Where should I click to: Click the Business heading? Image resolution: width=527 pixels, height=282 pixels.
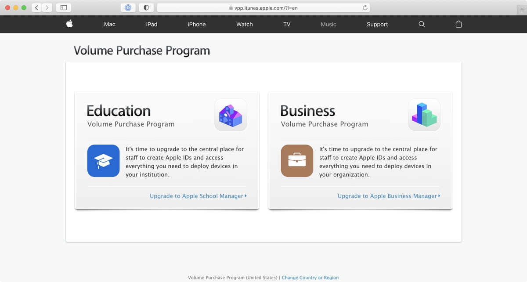click(307, 111)
